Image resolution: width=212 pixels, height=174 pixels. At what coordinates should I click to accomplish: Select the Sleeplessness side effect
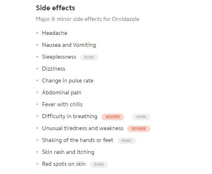(x=59, y=57)
